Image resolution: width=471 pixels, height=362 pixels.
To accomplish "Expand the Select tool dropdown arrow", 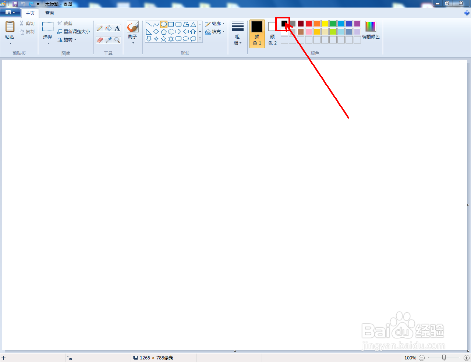I will click(48, 43).
